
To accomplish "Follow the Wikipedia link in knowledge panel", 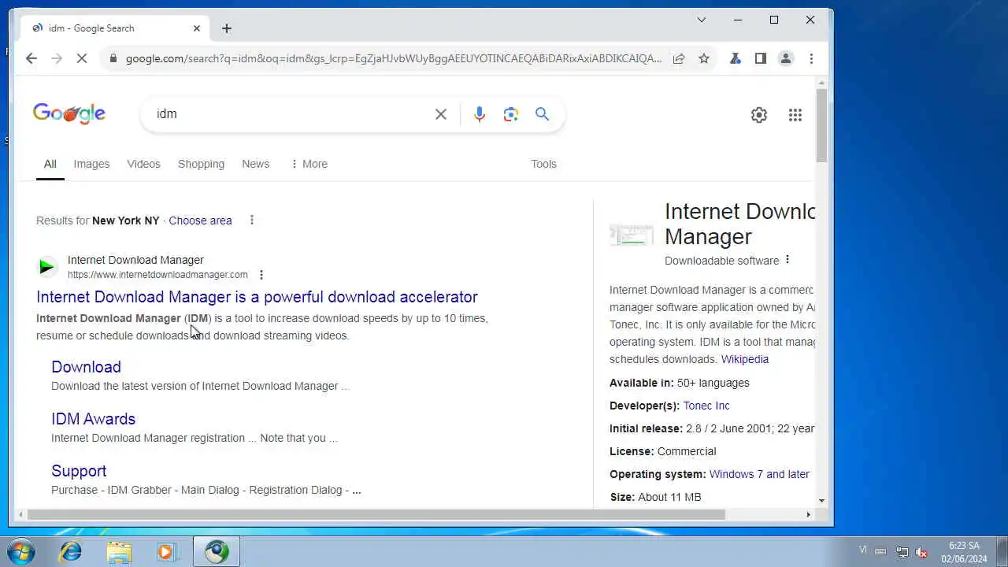I will click(x=745, y=359).
